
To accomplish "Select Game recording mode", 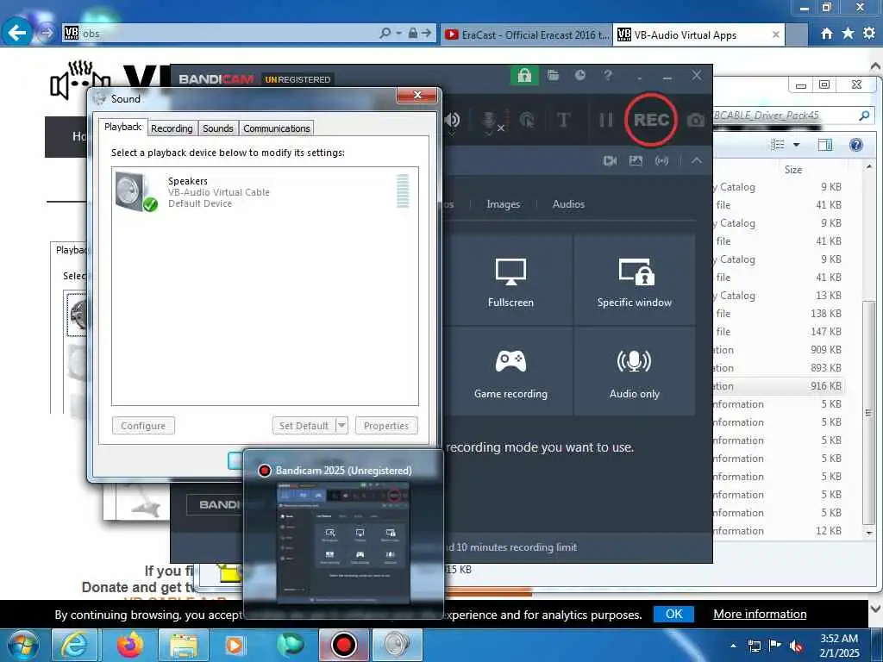I will pos(510,372).
